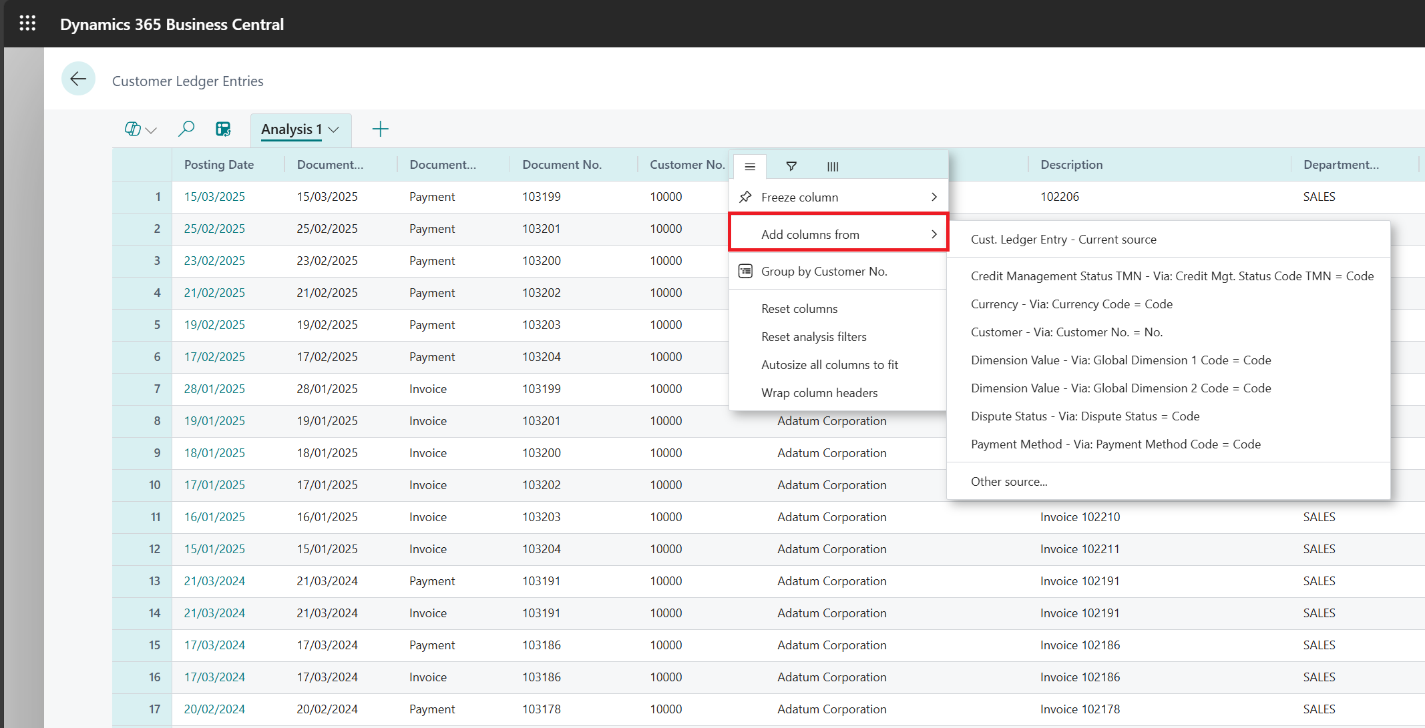Open posting date 21/03/2024 link in row 13

pos(214,581)
